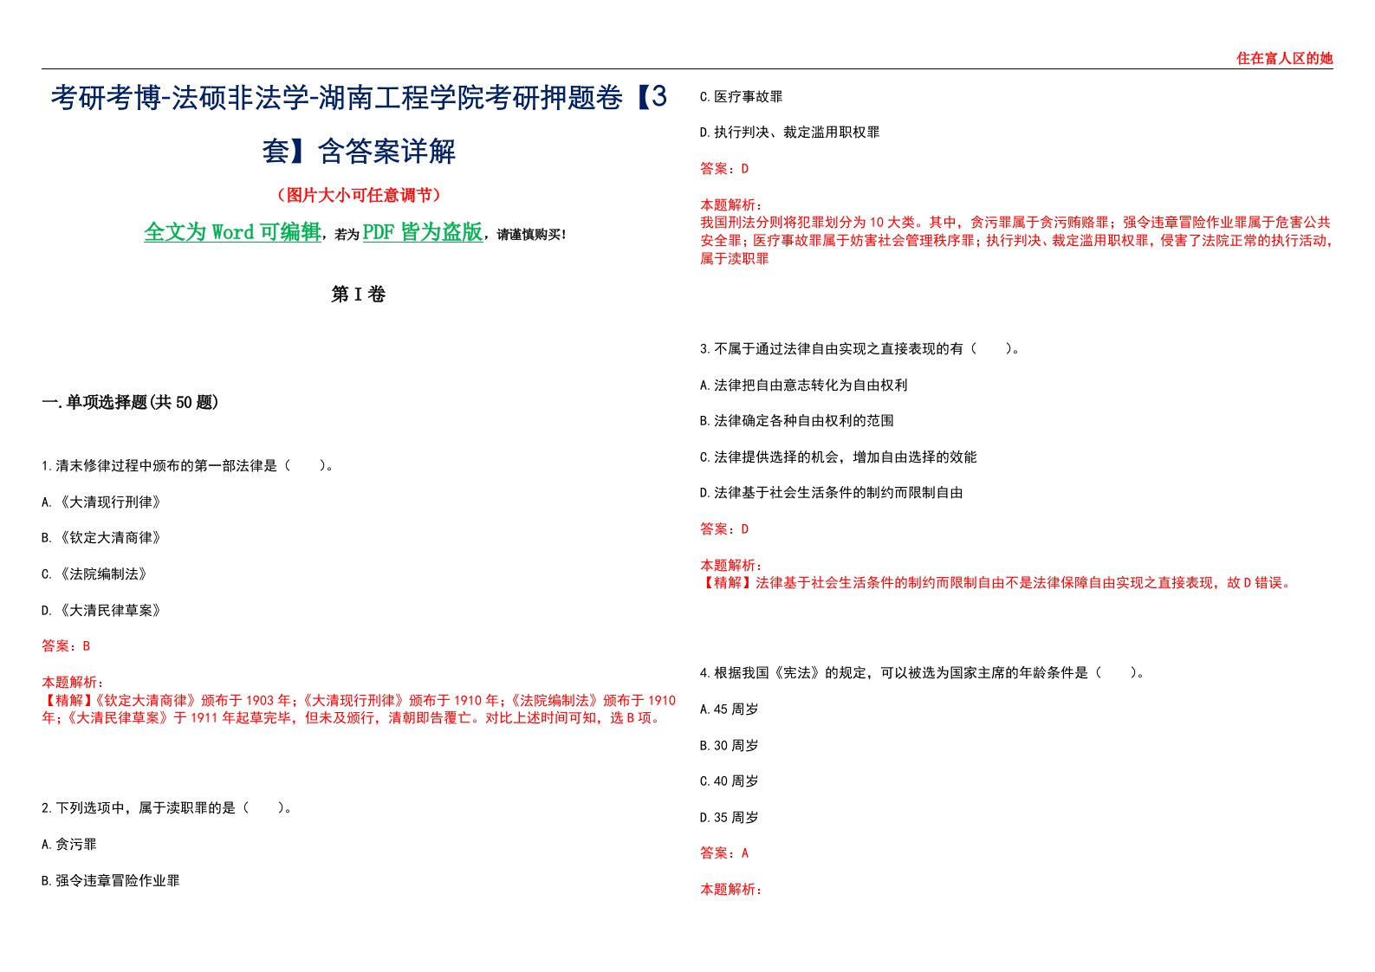Select option C.40周岁
Screen dimensions: 1375x972
pos(730,781)
